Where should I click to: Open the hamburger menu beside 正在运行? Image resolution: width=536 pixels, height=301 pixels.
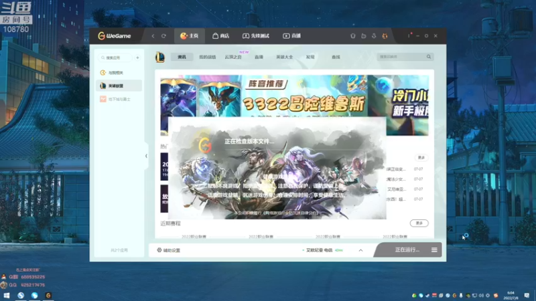click(x=434, y=249)
